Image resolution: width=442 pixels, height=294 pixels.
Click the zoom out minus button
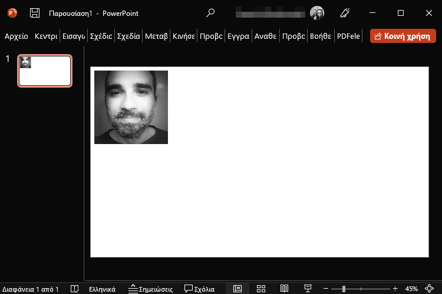pyautogui.click(x=325, y=289)
